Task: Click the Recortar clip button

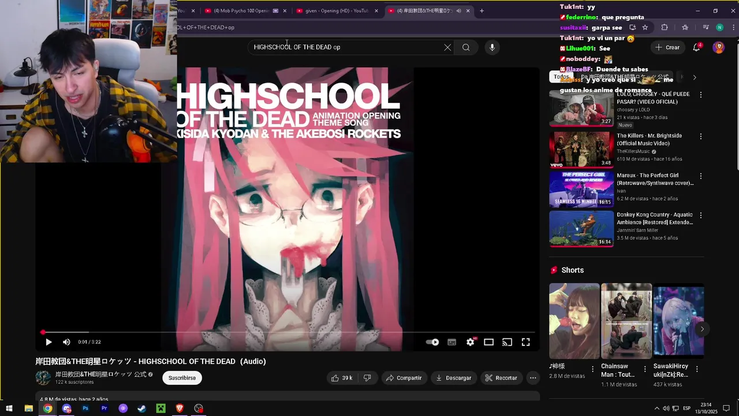Action: coord(501,378)
